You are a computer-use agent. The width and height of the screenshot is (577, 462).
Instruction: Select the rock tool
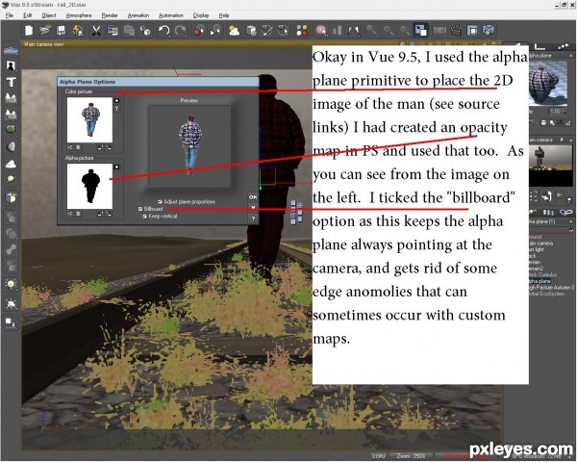click(11, 146)
